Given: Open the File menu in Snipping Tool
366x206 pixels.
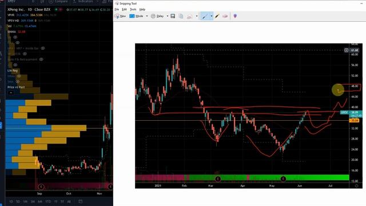Looking at the screenshot, I should pyautogui.click(x=117, y=9).
